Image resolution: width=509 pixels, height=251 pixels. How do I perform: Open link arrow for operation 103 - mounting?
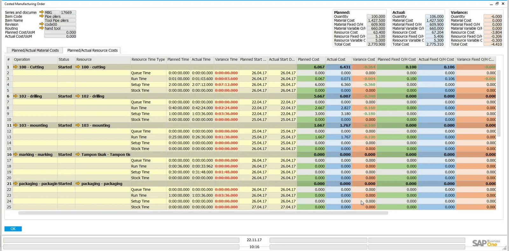point(15,125)
